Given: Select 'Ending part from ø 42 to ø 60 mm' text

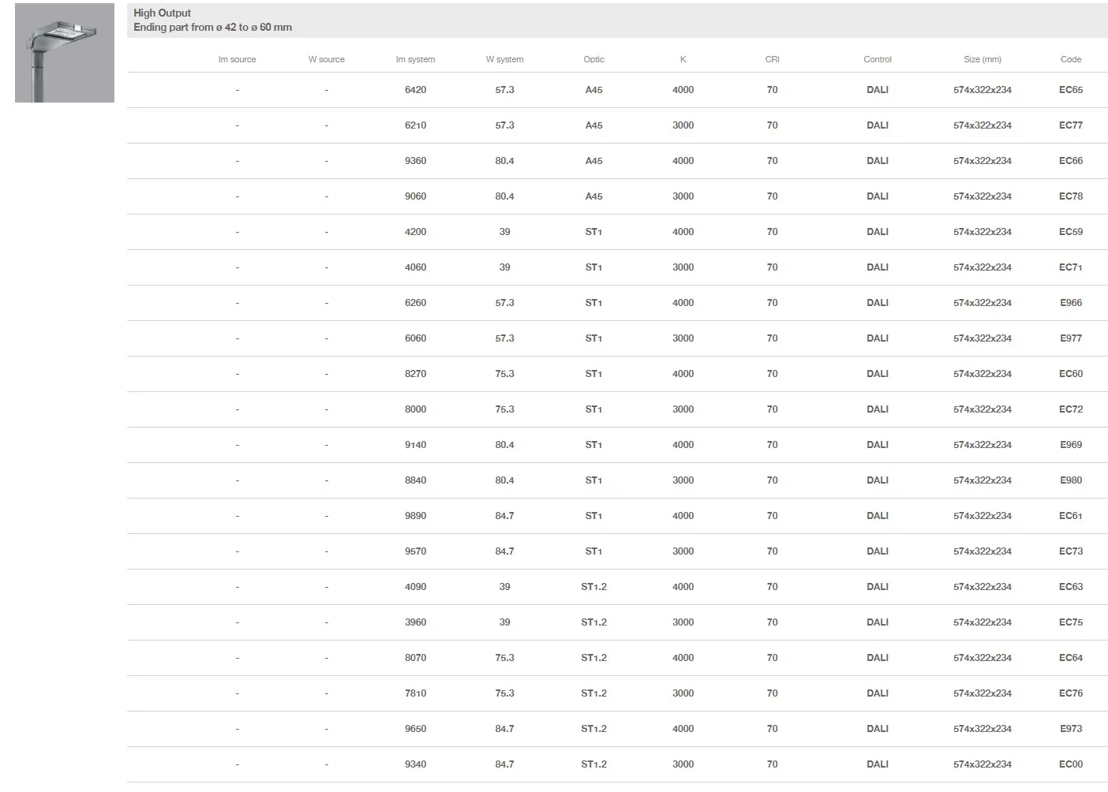Looking at the screenshot, I should tap(212, 27).
